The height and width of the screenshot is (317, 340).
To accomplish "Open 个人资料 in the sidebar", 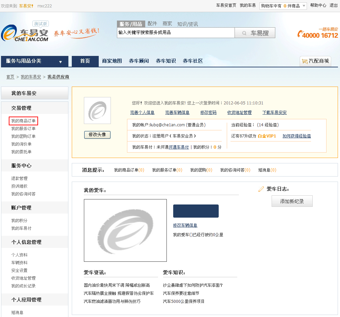I will pos(19,255).
